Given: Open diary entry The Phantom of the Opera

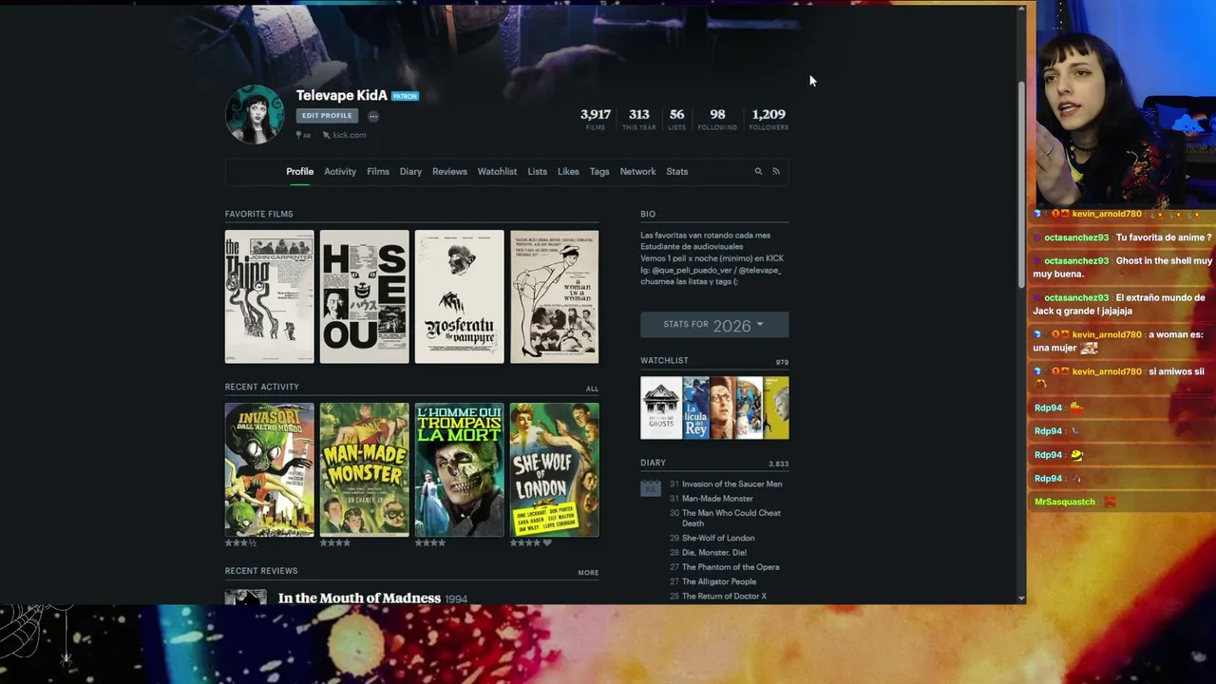Looking at the screenshot, I should pos(731,567).
